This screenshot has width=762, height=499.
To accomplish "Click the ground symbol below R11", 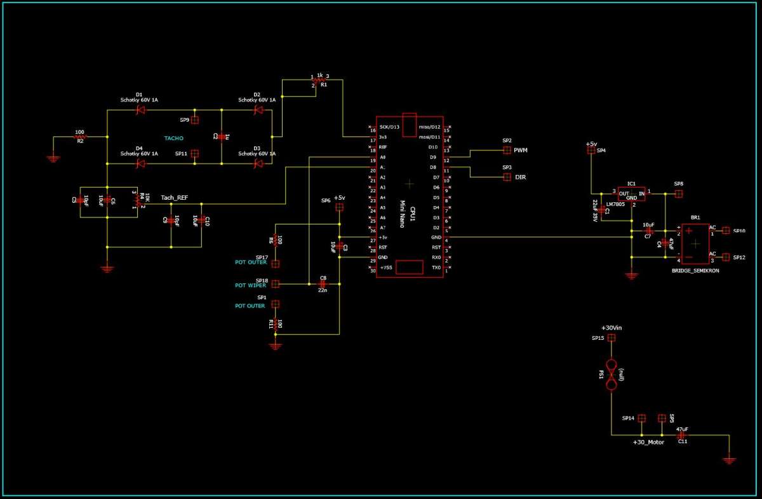I will (275, 346).
